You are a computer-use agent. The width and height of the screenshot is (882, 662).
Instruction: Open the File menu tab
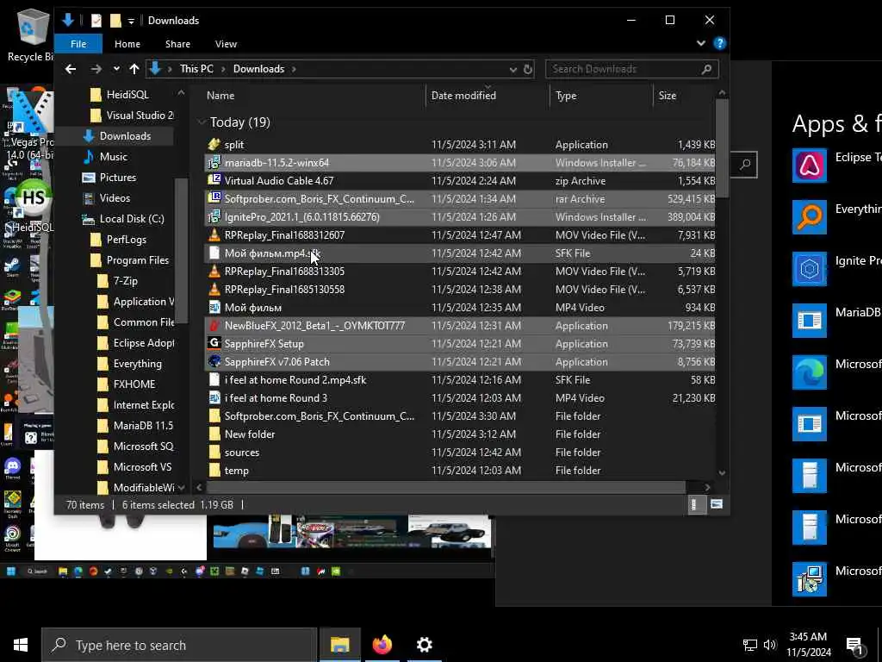click(x=78, y=44)
